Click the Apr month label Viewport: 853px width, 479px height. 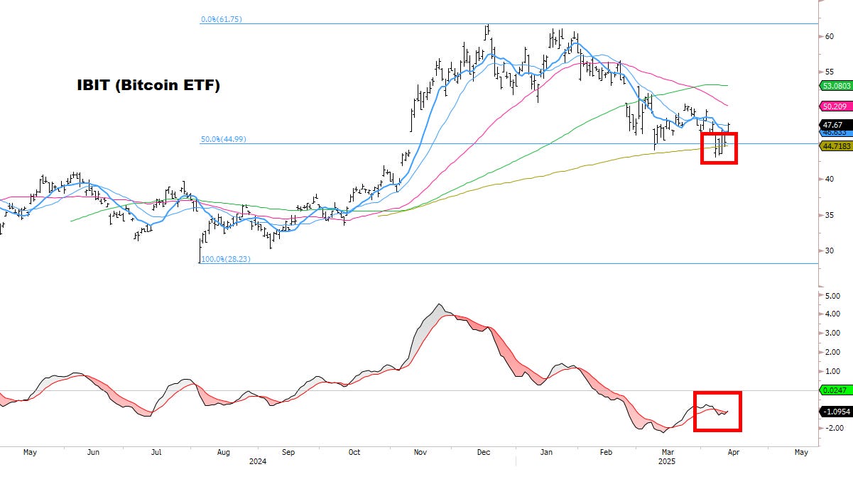pos(733,452)
